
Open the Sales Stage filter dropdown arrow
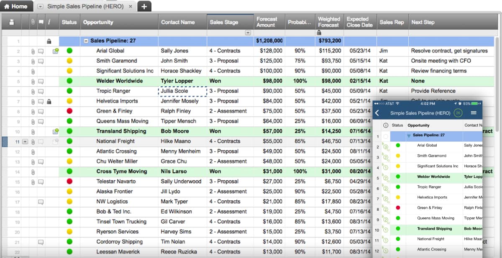click(x=248, y=33)
